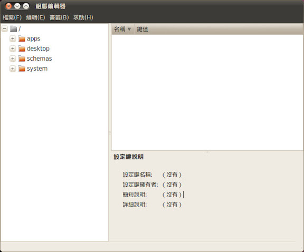Expand the apps folder node
Image resolution: width=304 pixels, height=252 pixels.
(x=13, y=38)
